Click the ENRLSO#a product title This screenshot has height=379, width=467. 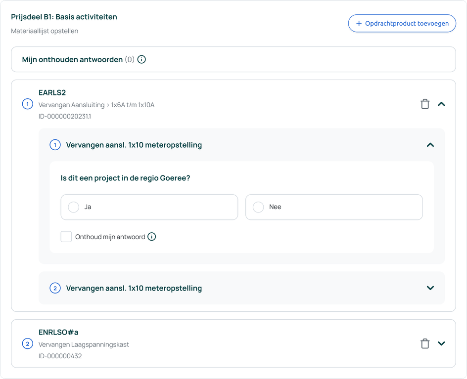tap(58, 332)
